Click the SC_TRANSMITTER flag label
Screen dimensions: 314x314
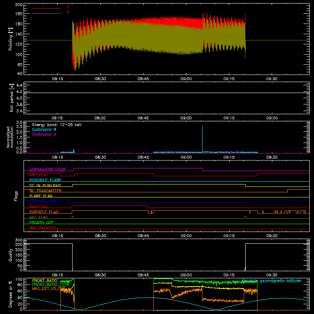click(46, 191)
